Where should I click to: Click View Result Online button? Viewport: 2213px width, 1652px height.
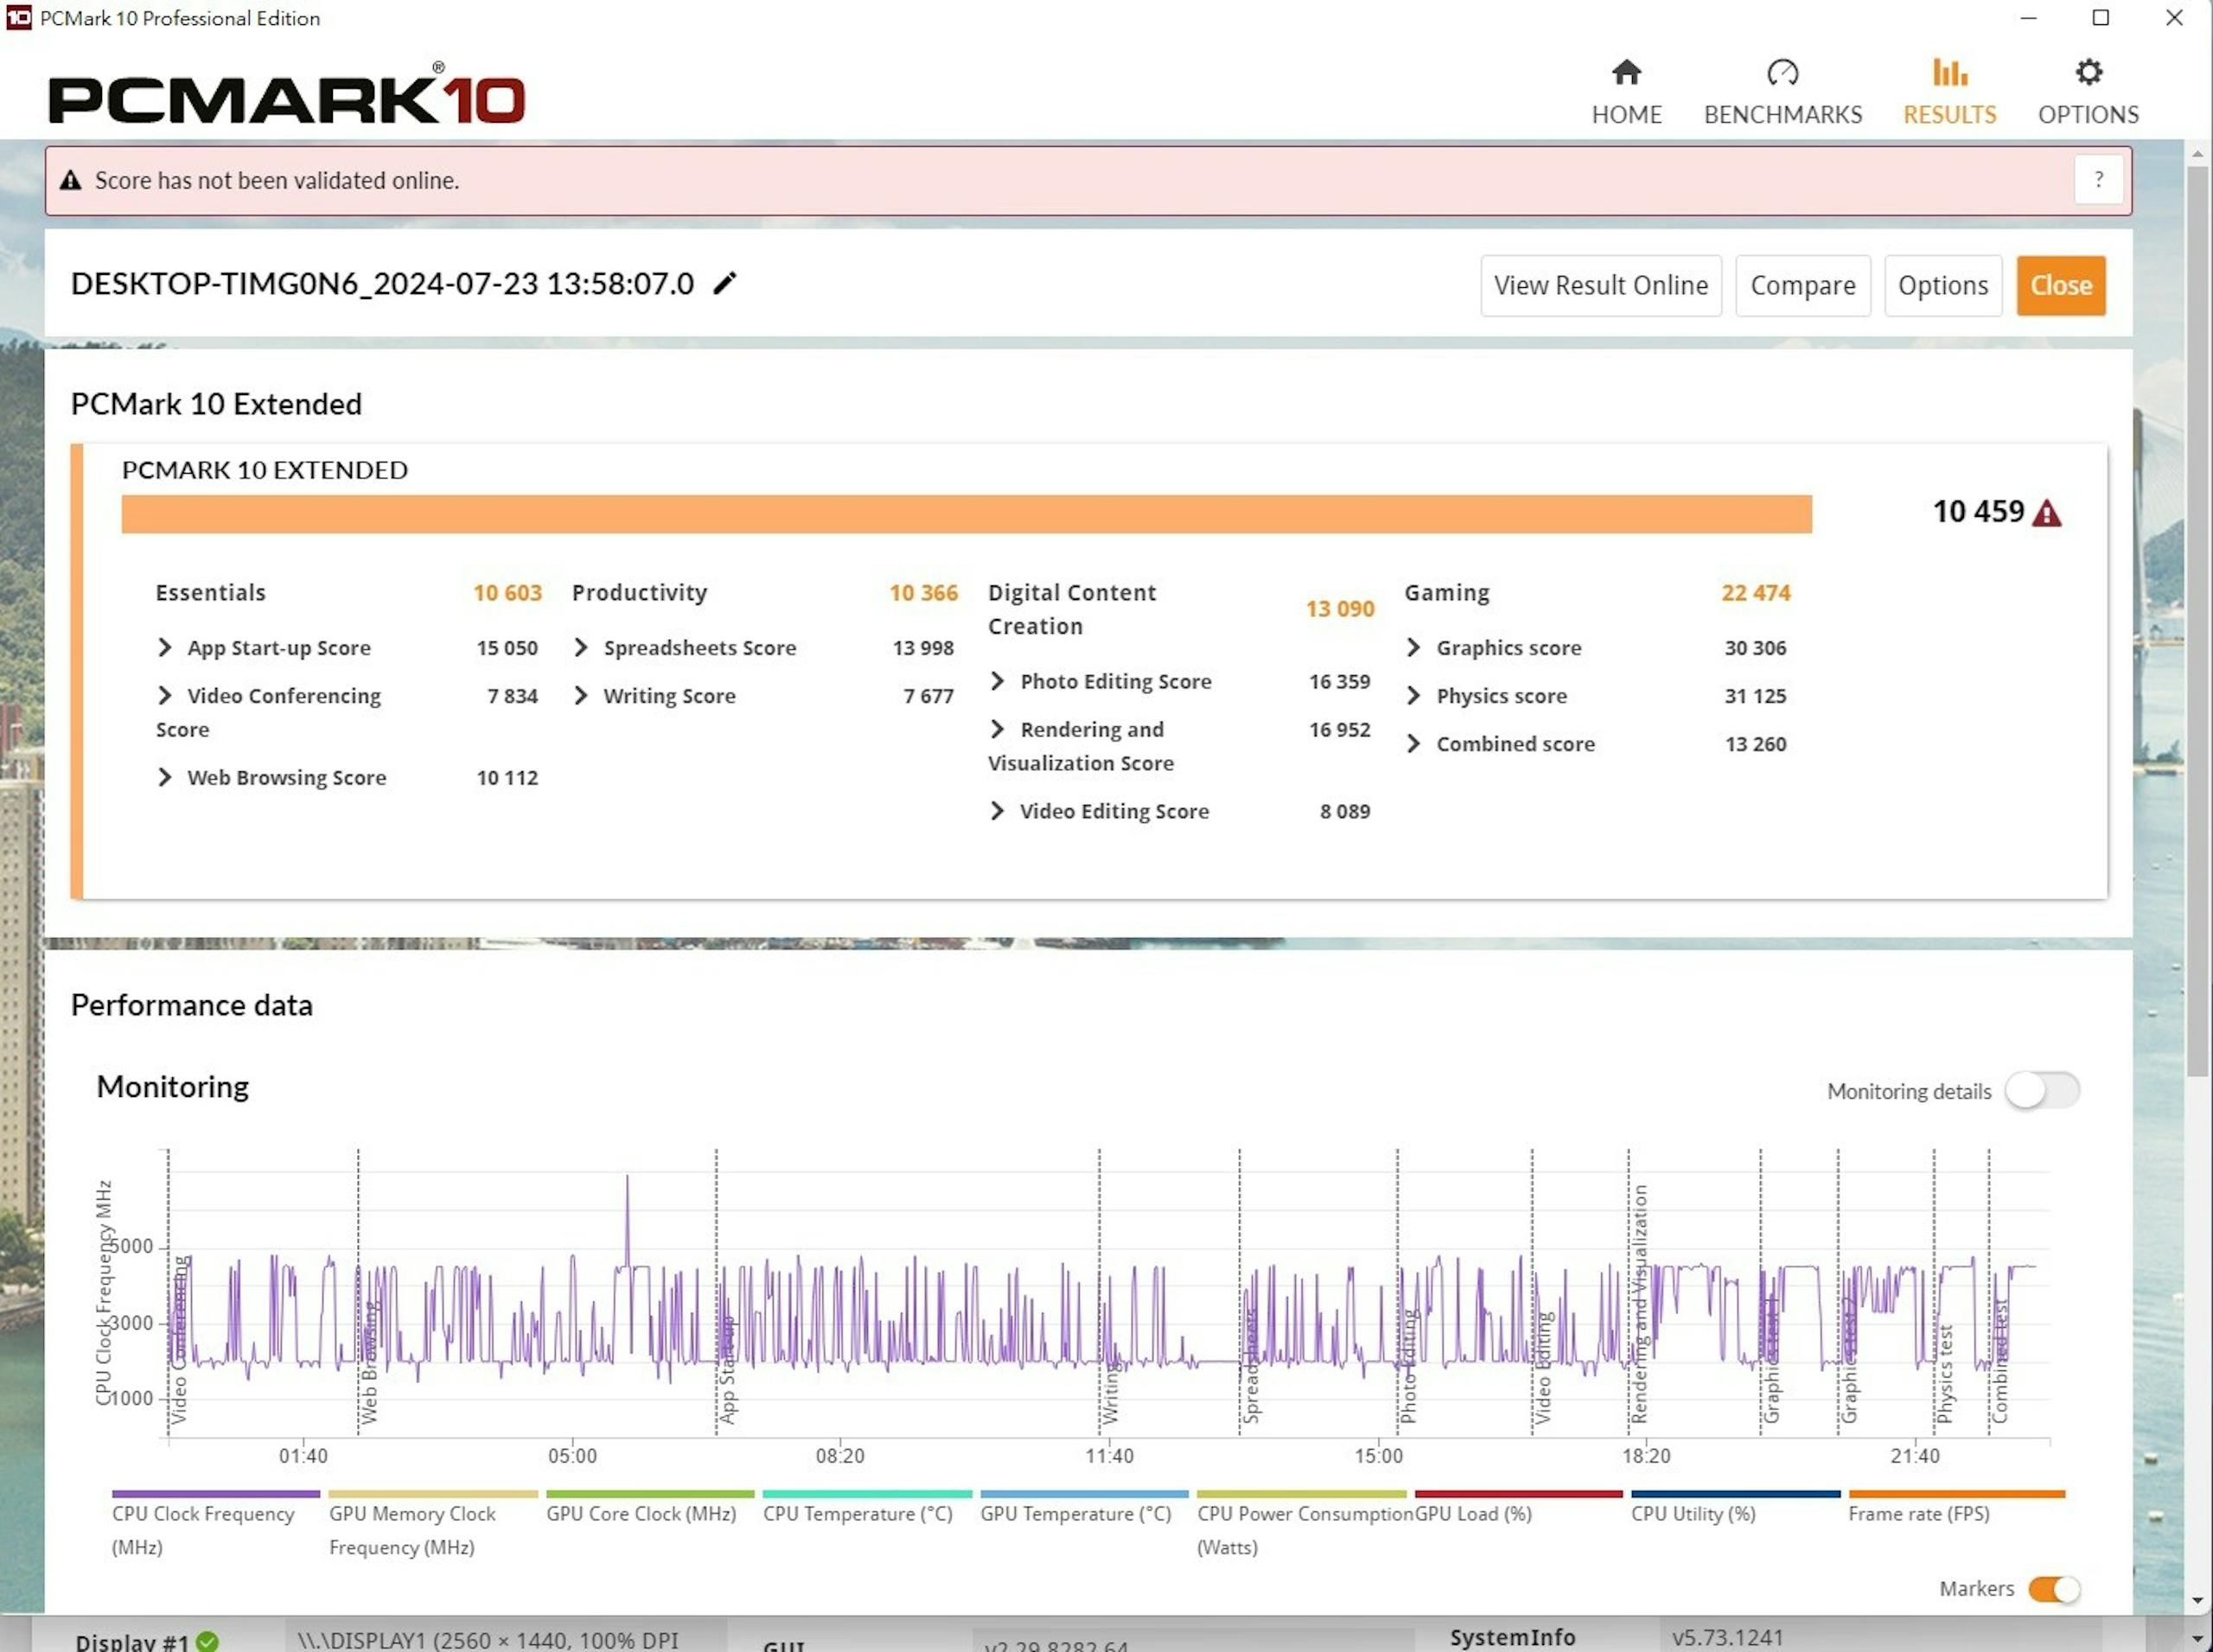1600,286
